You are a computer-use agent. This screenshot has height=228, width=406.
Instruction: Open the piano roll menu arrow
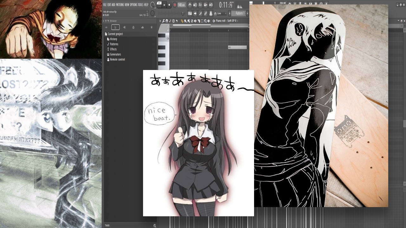[160, 21]
